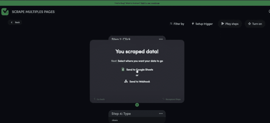Click Go back in the dialog
The height and width of the screenshot is (123, 270).
(x=99, y=99)
